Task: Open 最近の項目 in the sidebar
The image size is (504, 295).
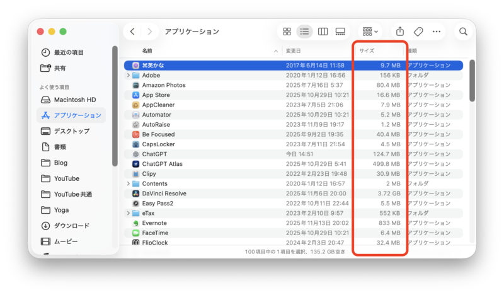Action: [x=69, y=52]
